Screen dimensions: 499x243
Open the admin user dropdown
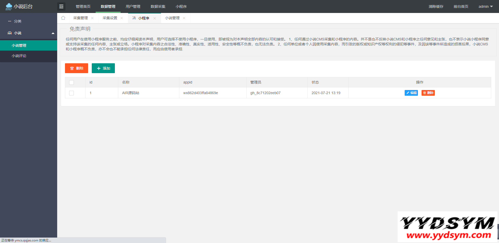(485, 6)
